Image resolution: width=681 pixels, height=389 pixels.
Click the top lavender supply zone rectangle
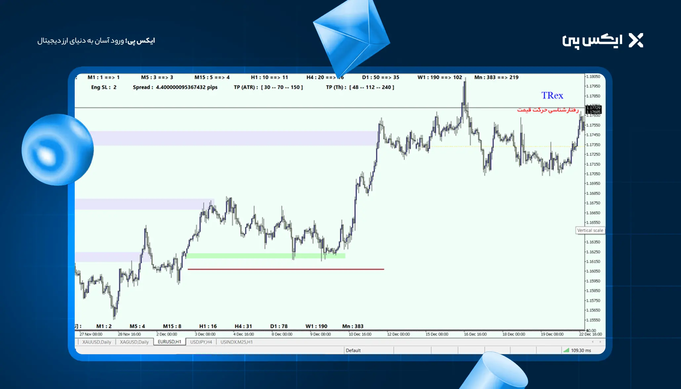(231, 138)
